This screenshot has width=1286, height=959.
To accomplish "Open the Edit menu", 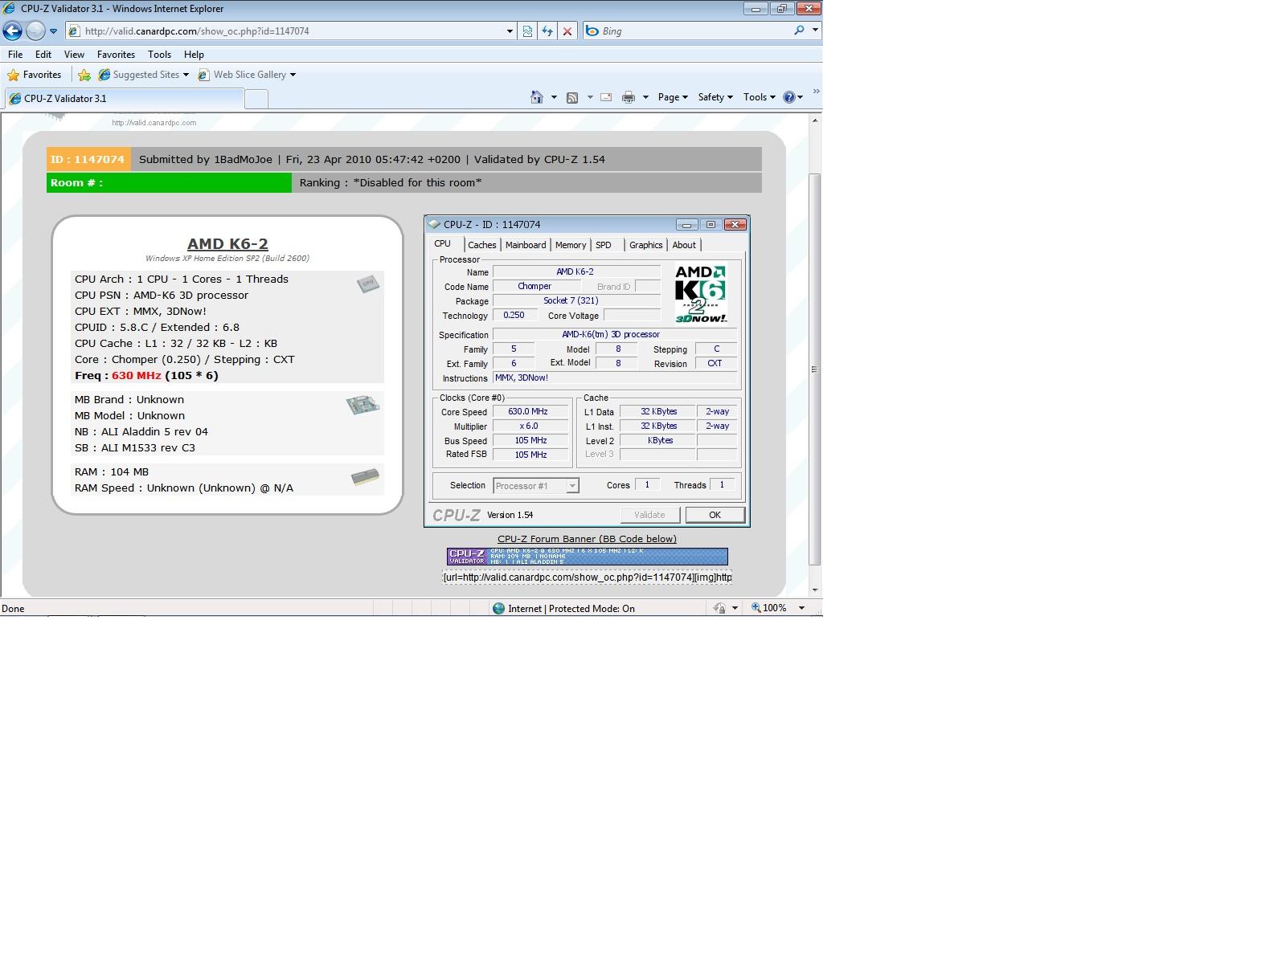I will click(43, 55).
